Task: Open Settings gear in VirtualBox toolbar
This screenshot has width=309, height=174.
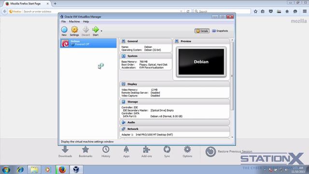Action: [74, 31]
